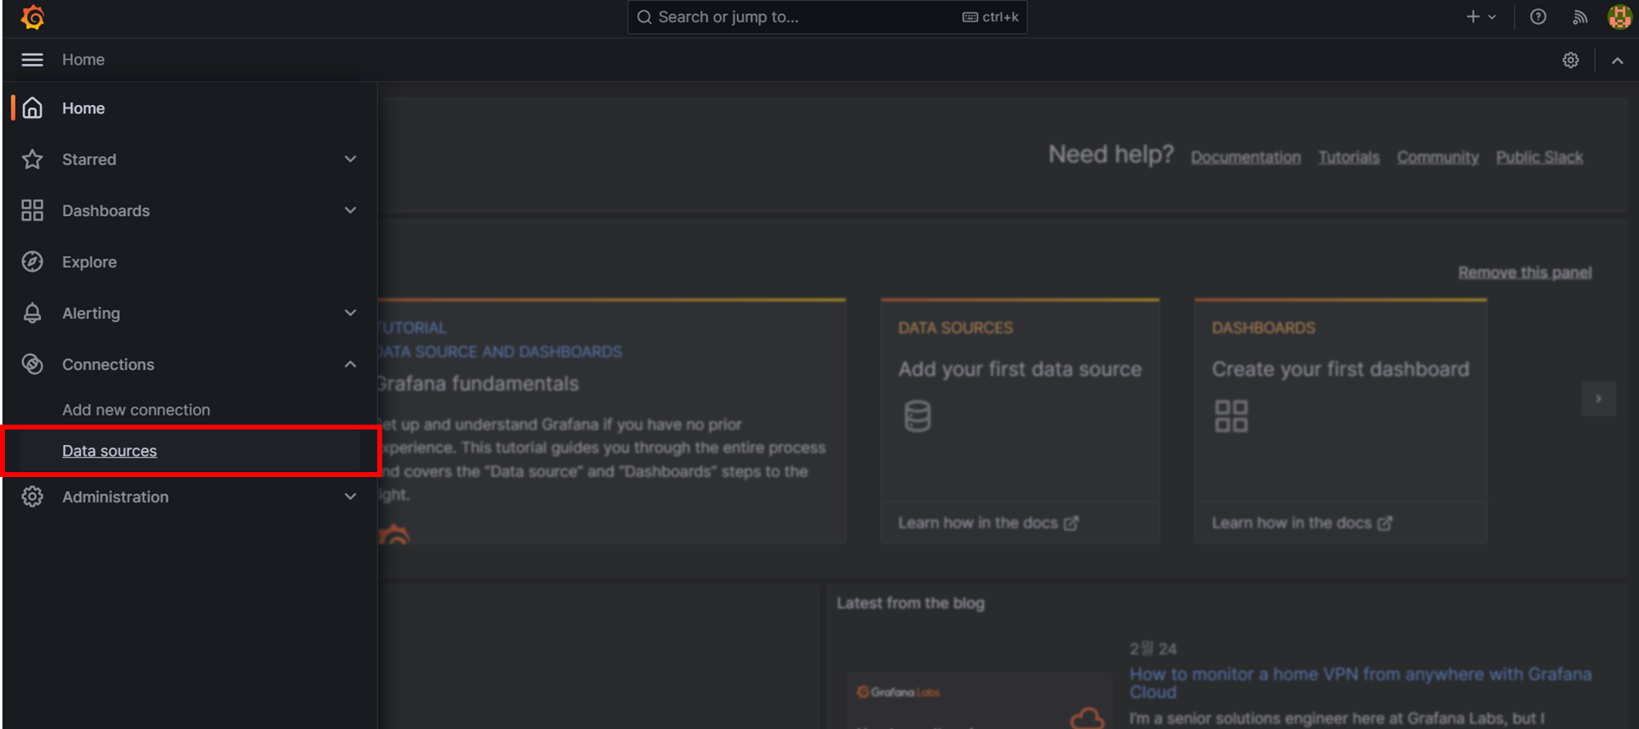Collapse top bar with chevron up

[1618, 61]
